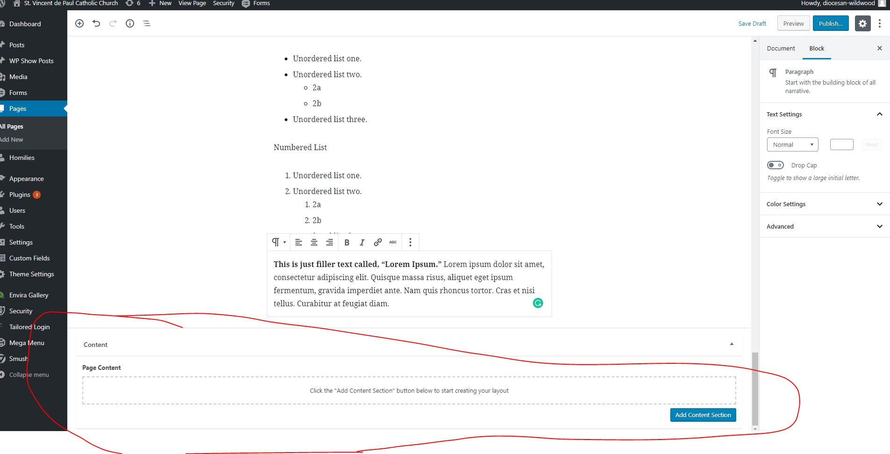
Task: Enable the Drop Cap toggle
Action: [775, 165]
